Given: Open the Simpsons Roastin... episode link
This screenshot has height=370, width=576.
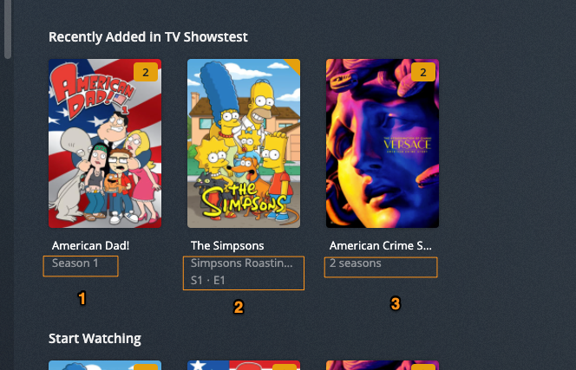Looking at the screenshot, I should pyautogui.click(x=242, y=263).
